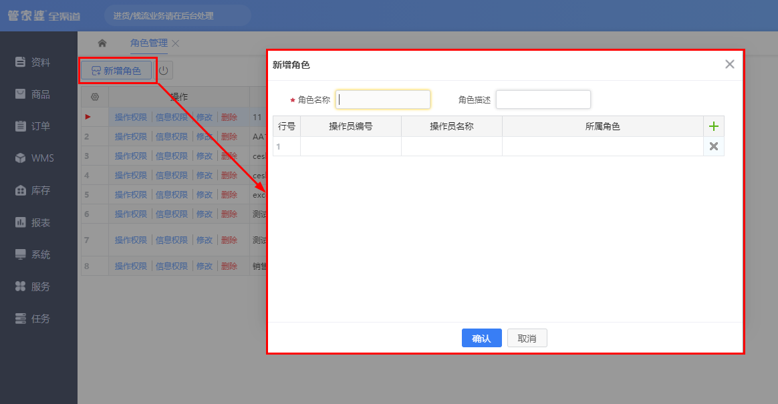Click the 所属角色 cell in row 1

(603, 146)
